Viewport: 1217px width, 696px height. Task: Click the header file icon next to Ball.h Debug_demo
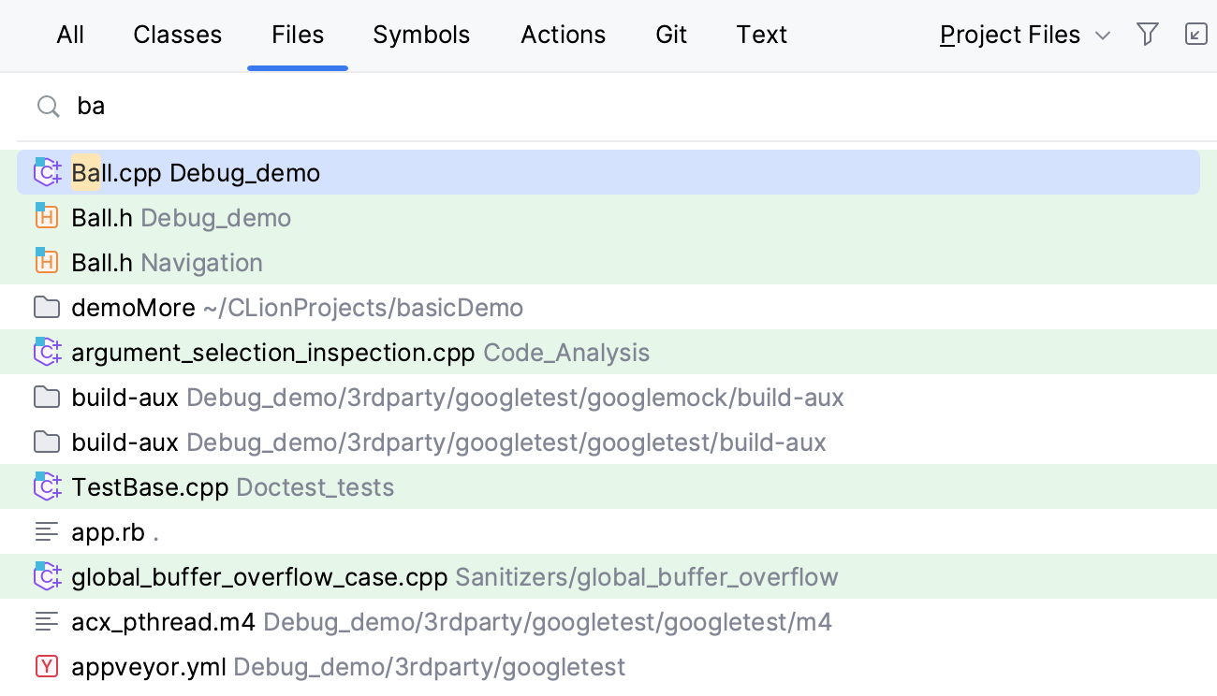[x=47, y=217]
